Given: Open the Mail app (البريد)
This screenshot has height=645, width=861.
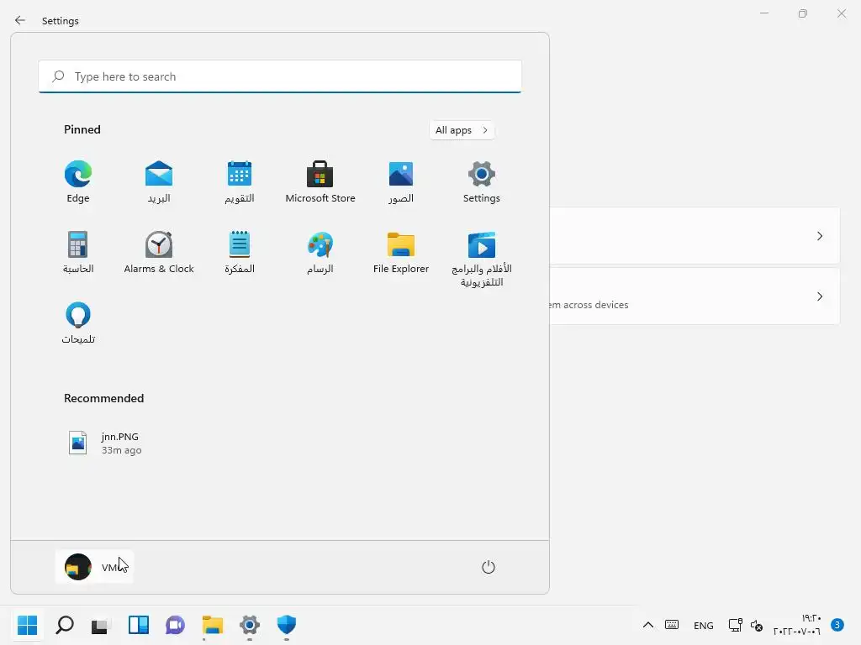Looking at the screenshot, I should click(159, 182).
